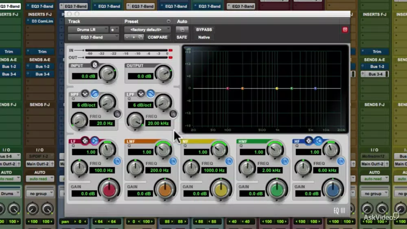Toggle the LF band IN button

pos(117,161)
